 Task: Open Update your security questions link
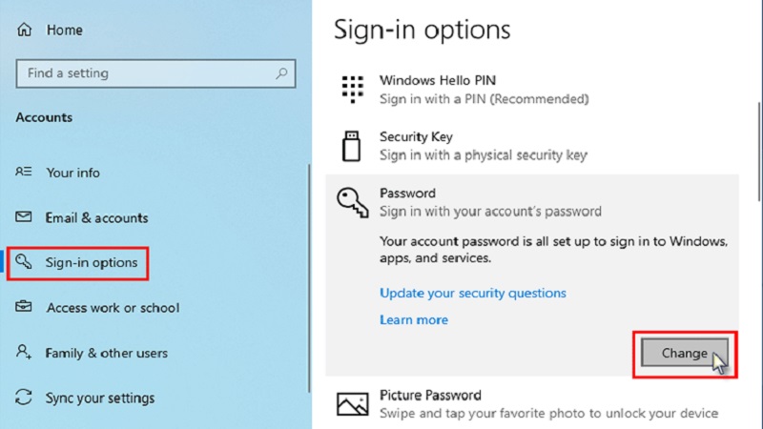pos(472,293)
